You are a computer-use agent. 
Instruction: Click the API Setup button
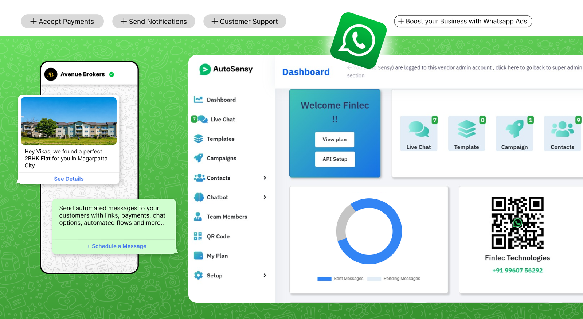click(334, 159)
